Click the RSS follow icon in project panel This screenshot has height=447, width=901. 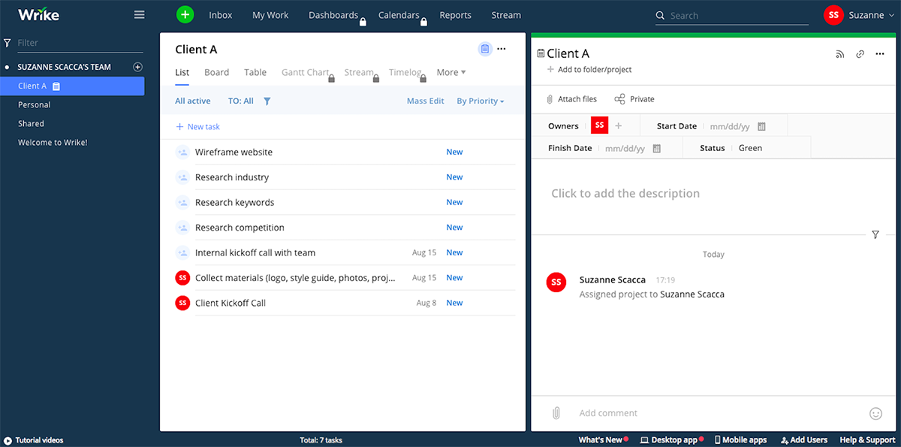(840, 54)
